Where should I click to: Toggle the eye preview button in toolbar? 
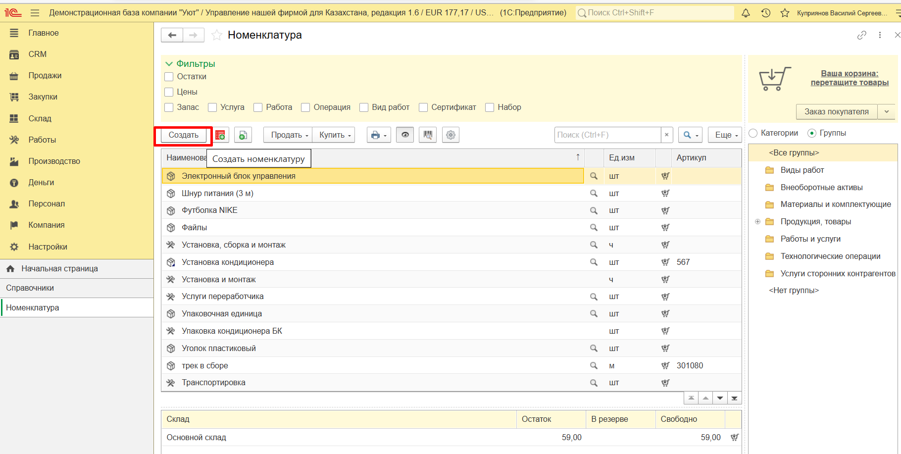[x=405, y=135]
